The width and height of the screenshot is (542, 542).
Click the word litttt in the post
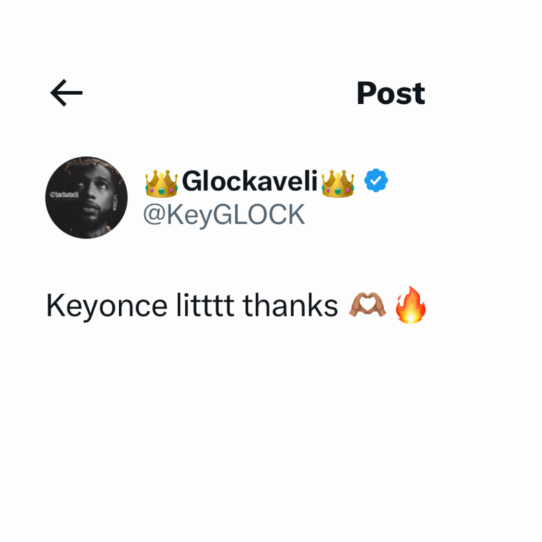coord(205,305)
